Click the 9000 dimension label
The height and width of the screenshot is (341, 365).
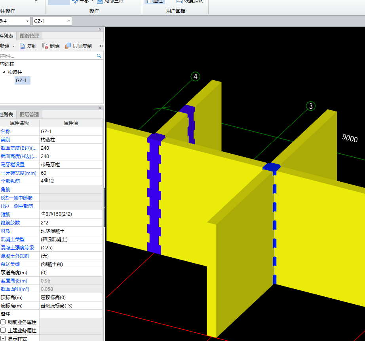(350, 138)
